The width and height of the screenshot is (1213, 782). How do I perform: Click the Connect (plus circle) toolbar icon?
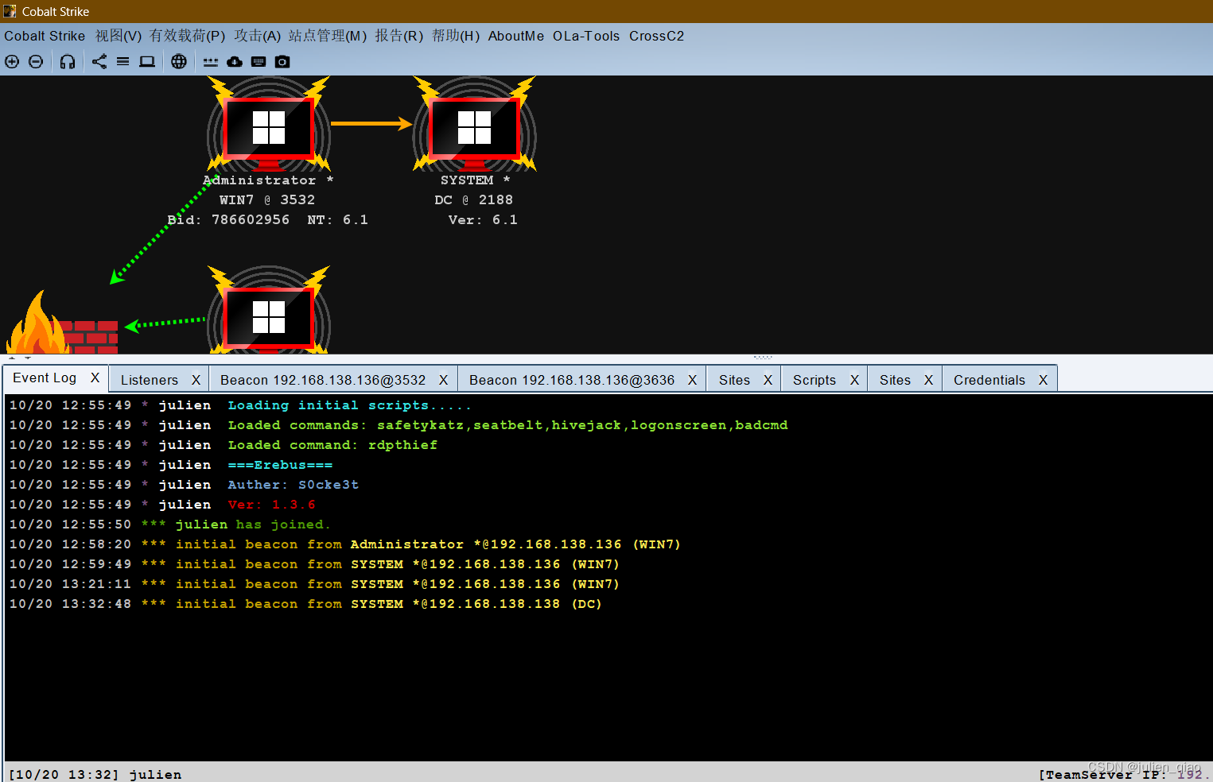tap(12, 61)
